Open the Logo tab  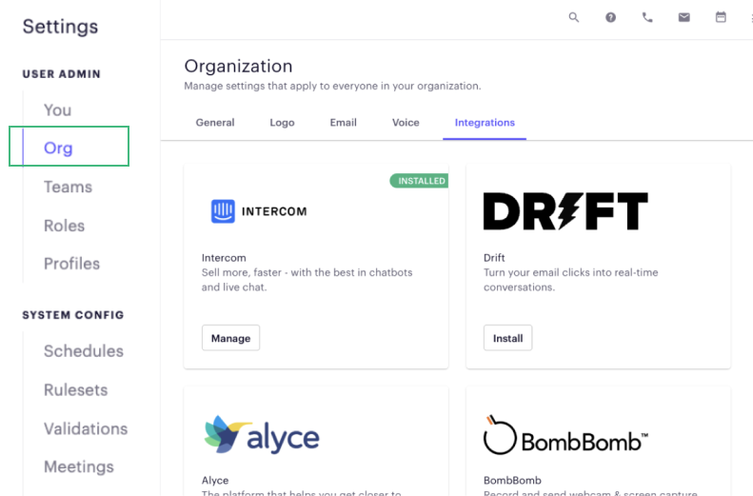[282, 123]
